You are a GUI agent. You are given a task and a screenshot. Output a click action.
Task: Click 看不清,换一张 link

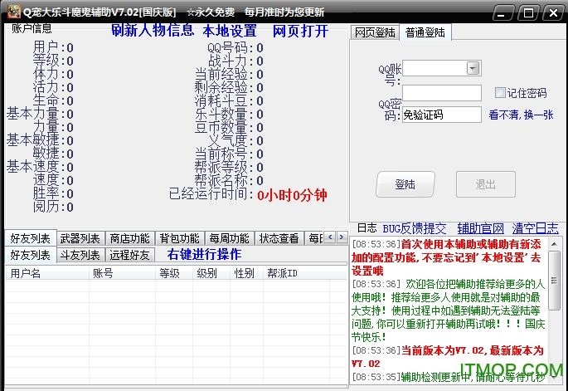point(521,115)
